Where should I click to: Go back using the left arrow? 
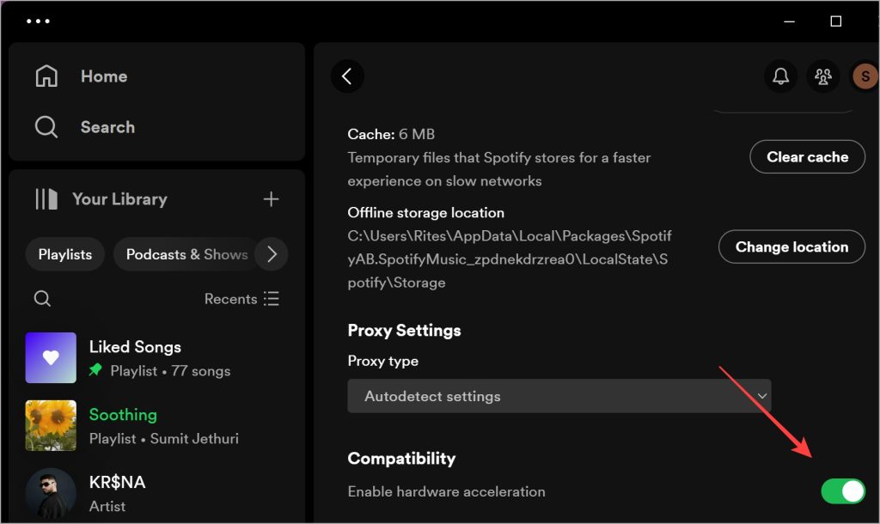347,76
